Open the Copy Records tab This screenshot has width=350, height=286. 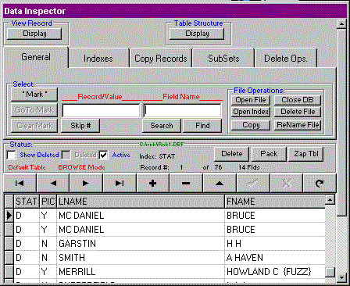pos(161,59)
